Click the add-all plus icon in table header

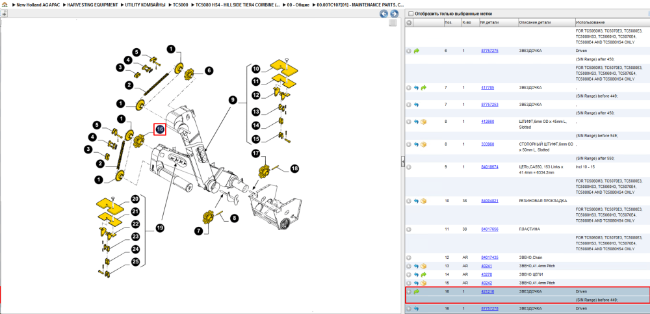(409, 23)
